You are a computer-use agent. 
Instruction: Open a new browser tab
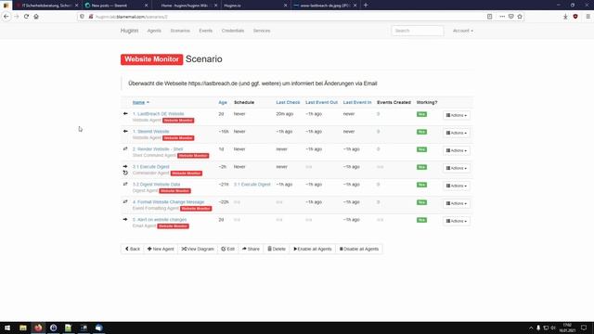click(x=366, y=6)
